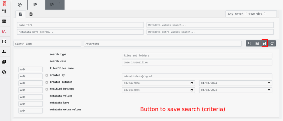This screenshot has width=283, height=121.
Task: Open the user settings sidebar icon
Action: coord(4,52)
